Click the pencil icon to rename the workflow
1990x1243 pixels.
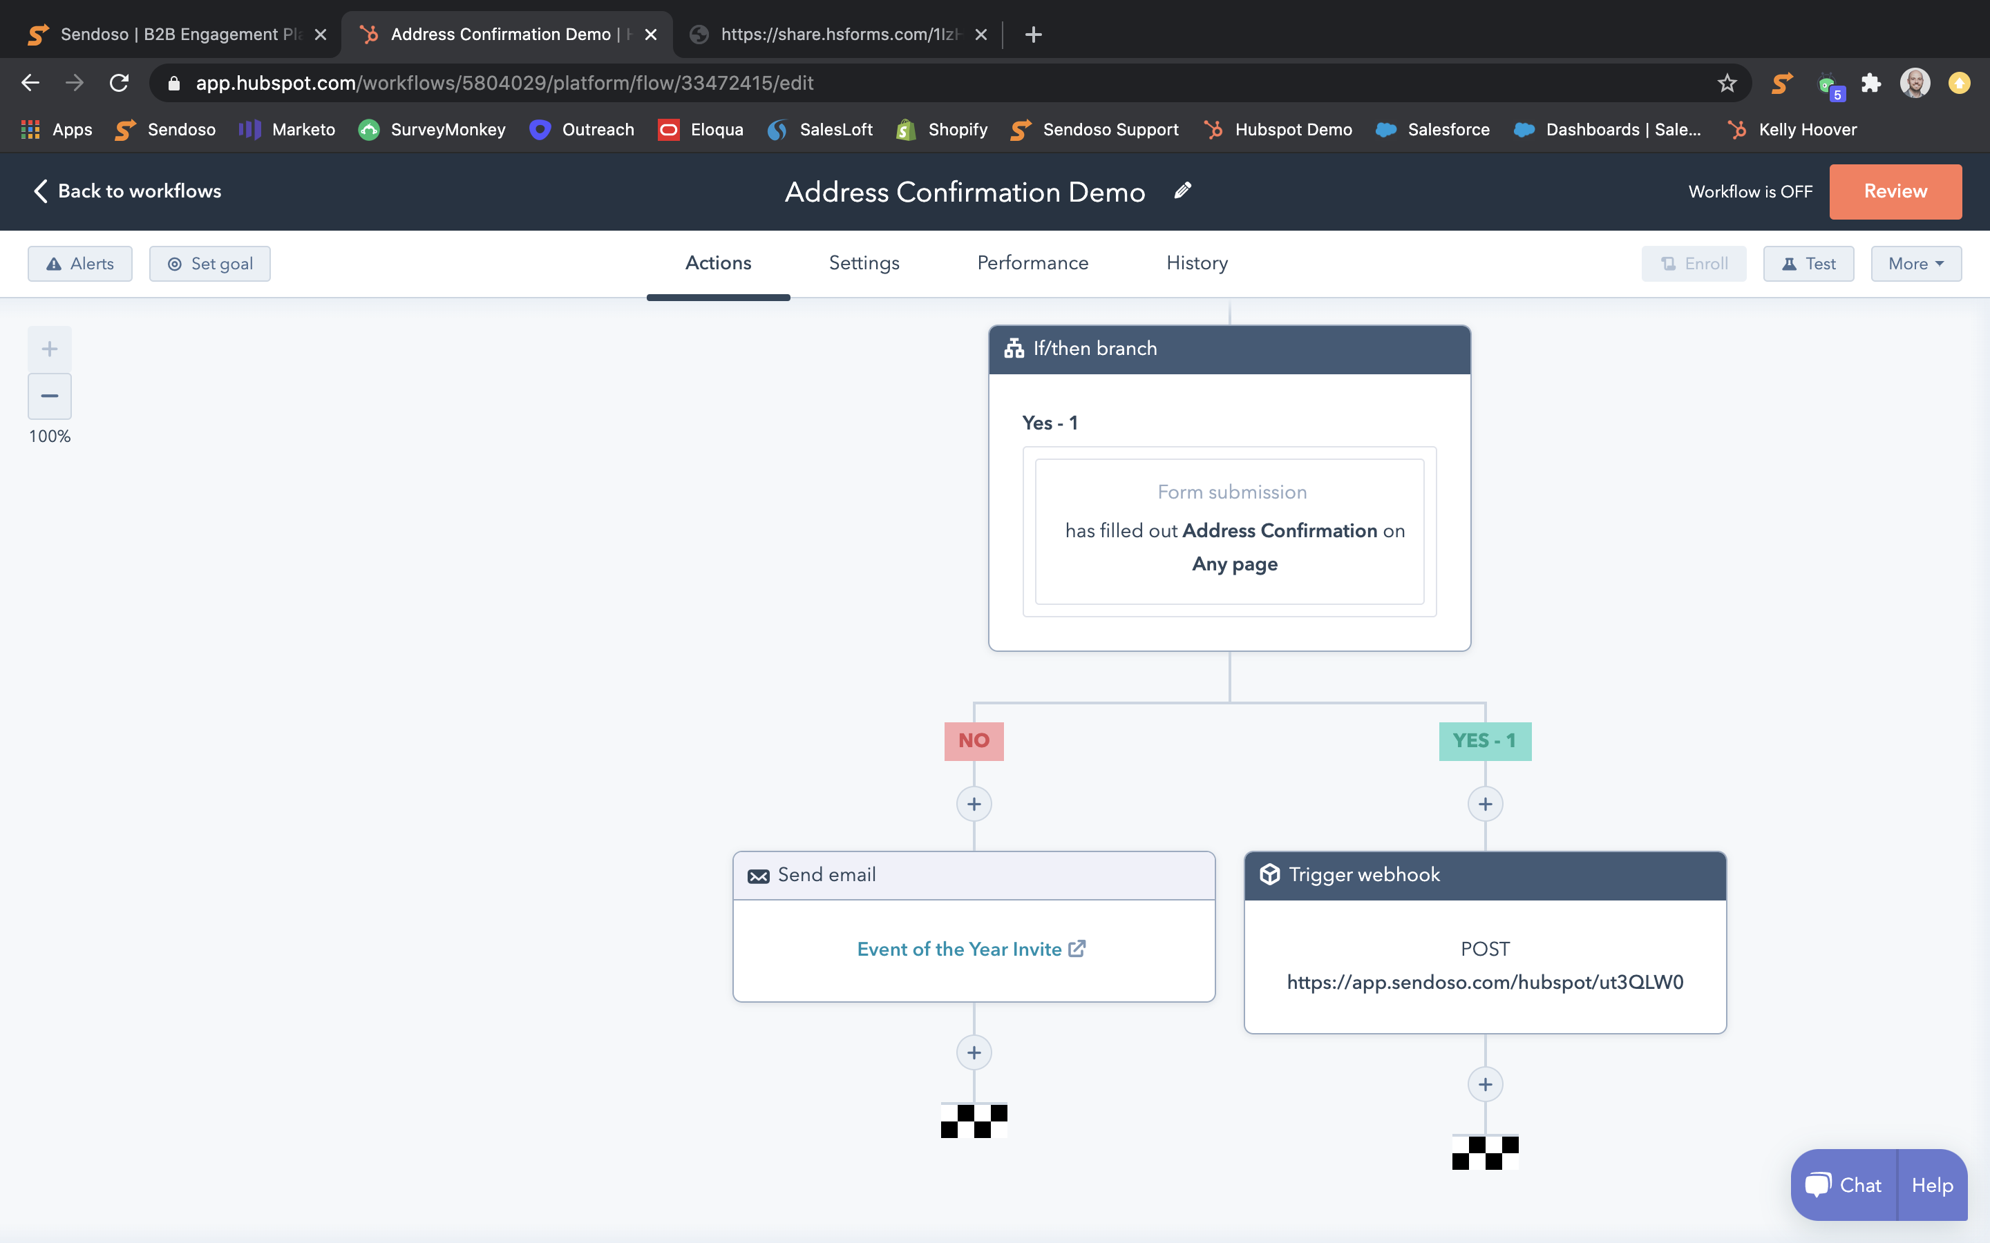tap(1182, 191)
